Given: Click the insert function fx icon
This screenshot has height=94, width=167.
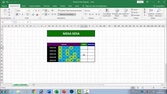Looking at the screenshot, I should (28, 22).
